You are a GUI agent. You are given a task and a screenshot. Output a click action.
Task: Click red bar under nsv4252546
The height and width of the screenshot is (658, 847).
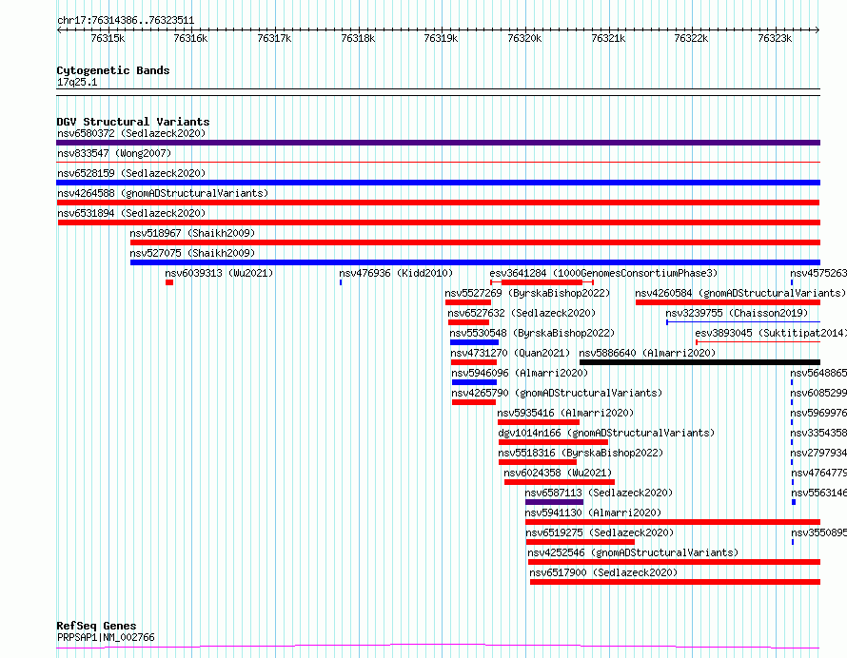pos(674,562)
